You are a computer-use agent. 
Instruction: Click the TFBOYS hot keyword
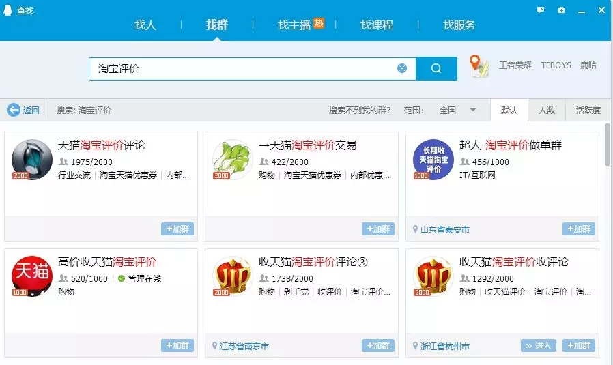click(x=556, y=65)
